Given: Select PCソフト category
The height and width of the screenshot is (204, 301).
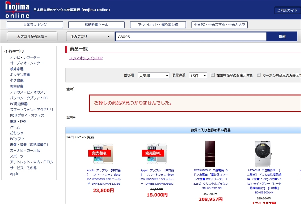Looking at the screenshot, I should click(x=17, y=139).
